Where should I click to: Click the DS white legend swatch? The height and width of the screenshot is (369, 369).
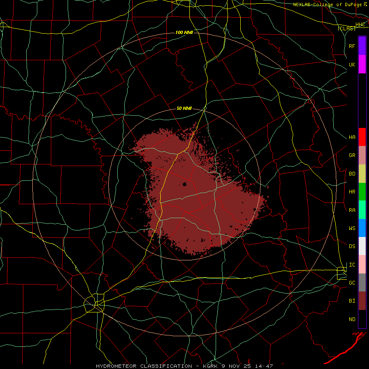click(362, 246)
